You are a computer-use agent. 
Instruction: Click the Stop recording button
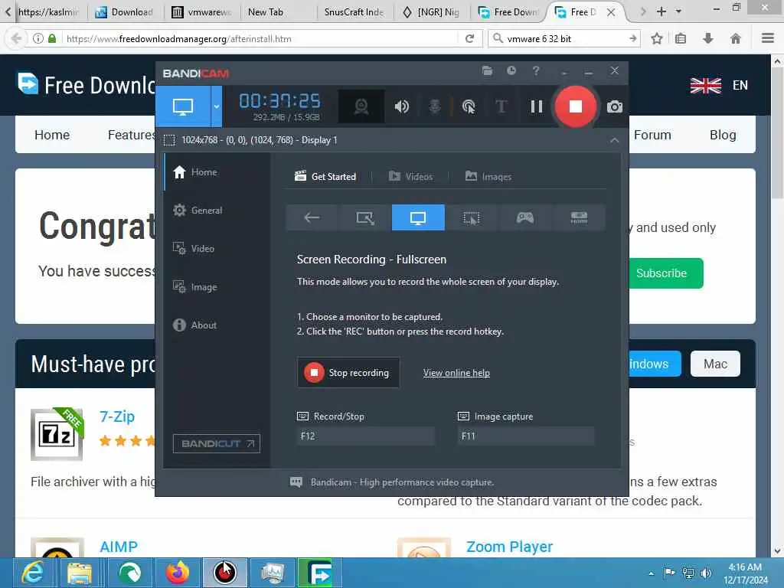pyautogui.click(x=348, y=373)
